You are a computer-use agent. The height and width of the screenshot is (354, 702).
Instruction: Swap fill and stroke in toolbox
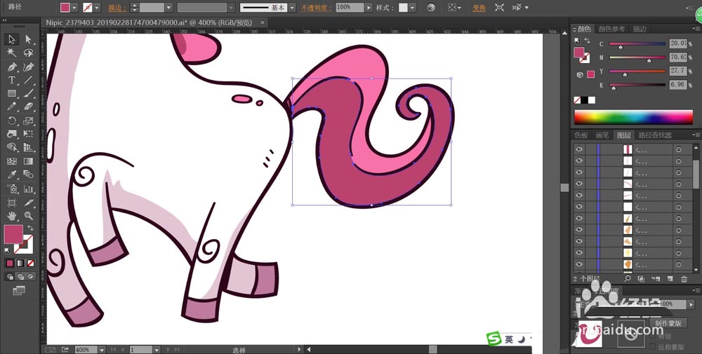click(x=30, y=228)
